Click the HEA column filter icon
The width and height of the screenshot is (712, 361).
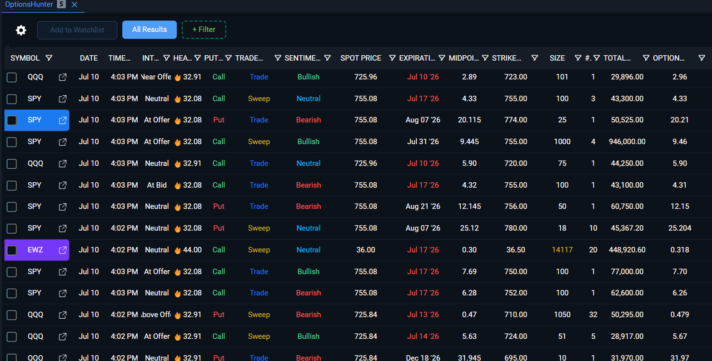[198, 58]
